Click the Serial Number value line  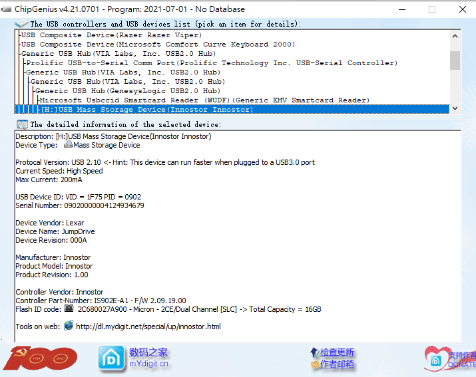tap(80, 205)
